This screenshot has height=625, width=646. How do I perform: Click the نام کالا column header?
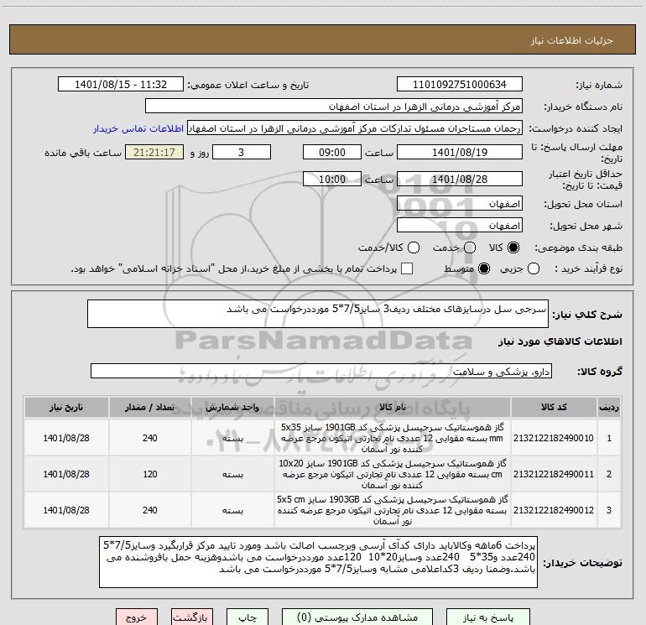[x=393, y=407]
